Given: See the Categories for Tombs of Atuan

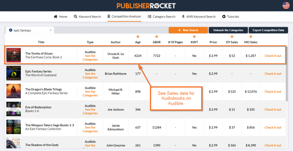Looking at the screenshot, I should (90, 58).
